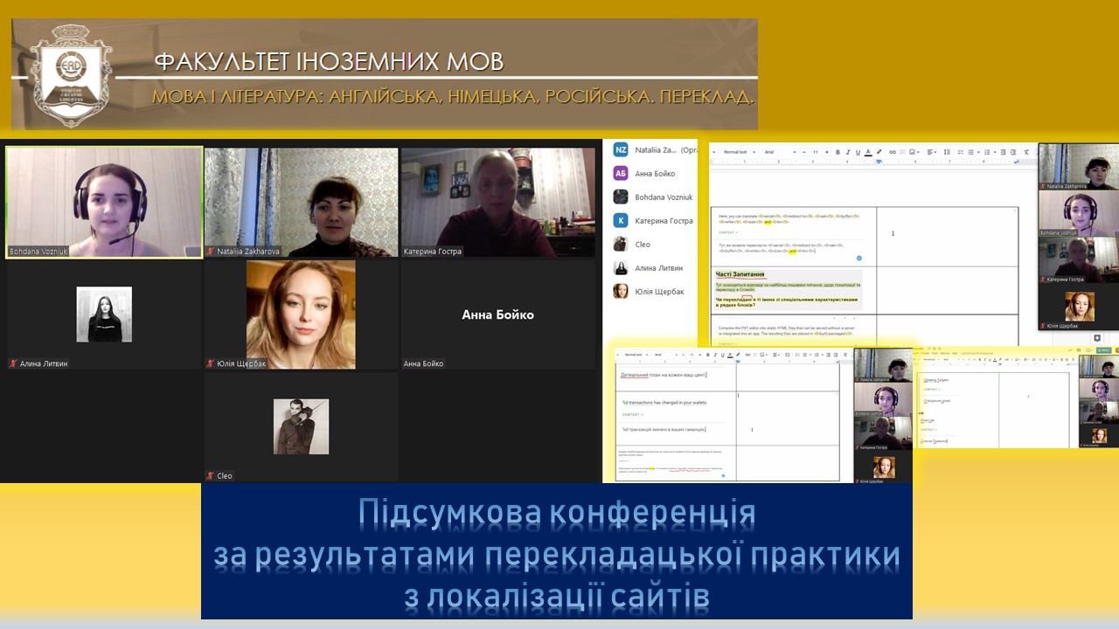
Task: Click АБ avatar in participants list
Action: (621, 173)
